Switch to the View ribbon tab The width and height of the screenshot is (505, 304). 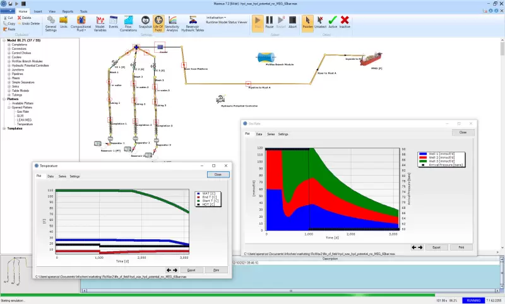coord(52,11)
